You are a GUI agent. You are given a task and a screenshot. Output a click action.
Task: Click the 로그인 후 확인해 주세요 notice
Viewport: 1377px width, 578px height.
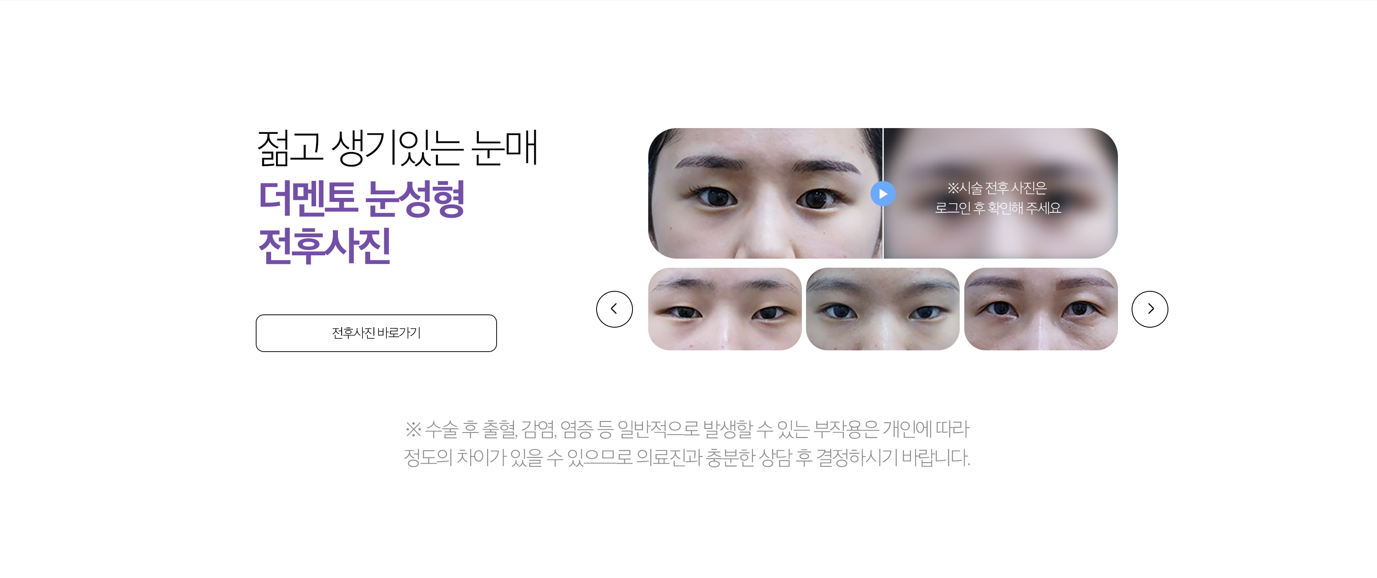coord(997,208)
